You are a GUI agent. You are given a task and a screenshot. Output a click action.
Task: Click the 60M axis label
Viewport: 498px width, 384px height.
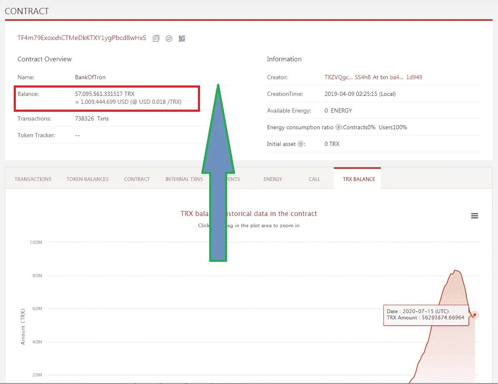point(37,309)
